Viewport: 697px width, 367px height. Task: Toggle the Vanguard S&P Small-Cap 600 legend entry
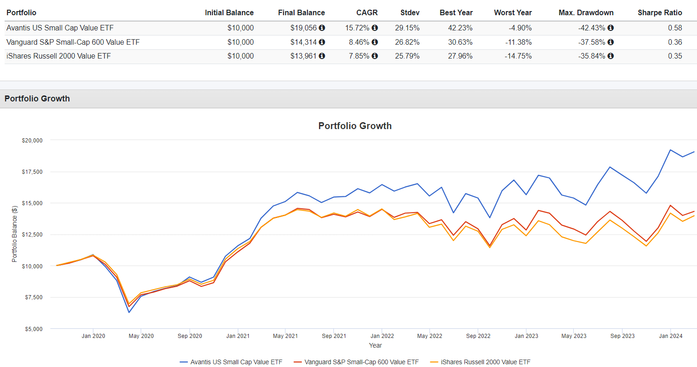click(360, 362)
